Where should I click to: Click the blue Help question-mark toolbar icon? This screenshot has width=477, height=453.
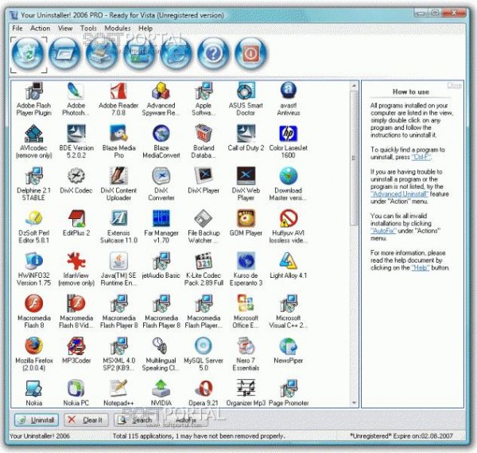pyautogui.click(x=213, y=54)
